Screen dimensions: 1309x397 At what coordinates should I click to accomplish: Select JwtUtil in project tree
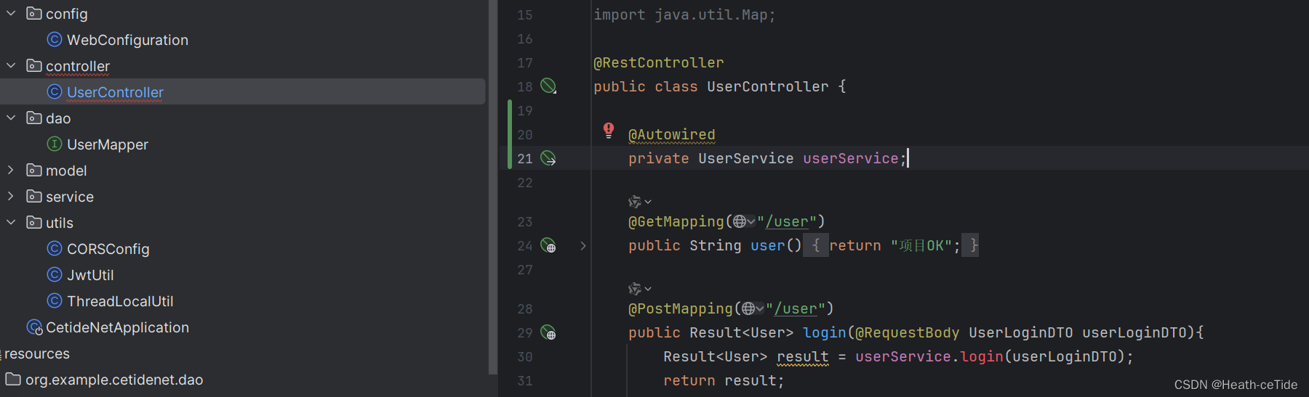click(x=90, y=275)
